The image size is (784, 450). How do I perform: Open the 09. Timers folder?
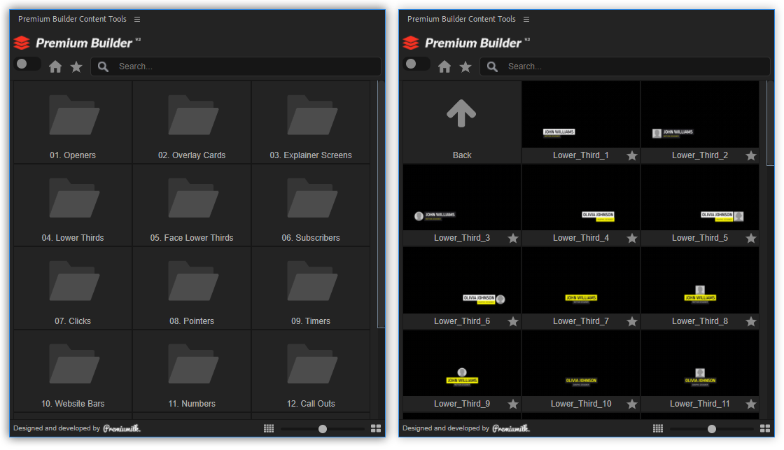point(311,288)
